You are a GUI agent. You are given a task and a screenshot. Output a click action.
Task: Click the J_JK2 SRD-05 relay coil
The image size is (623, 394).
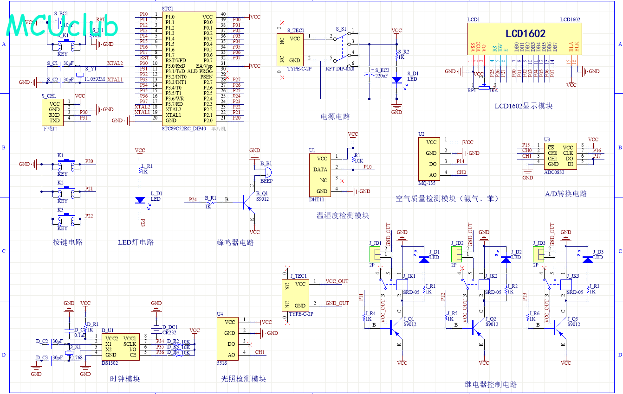pyautogui.click(x=484, y=284)
